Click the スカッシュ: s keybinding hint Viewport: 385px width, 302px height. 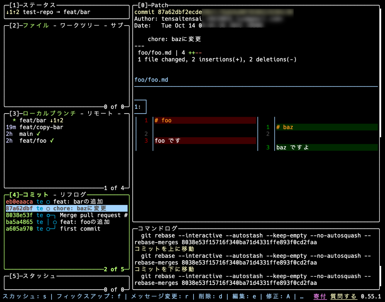pos(24,296)
